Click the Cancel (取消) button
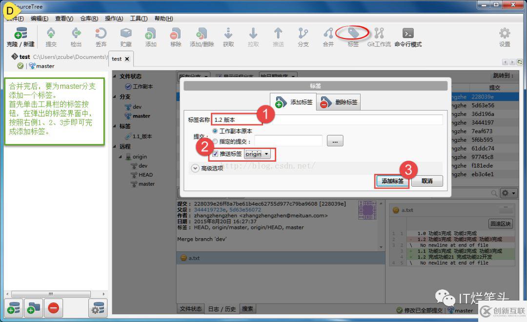 (x=427, y=181)
